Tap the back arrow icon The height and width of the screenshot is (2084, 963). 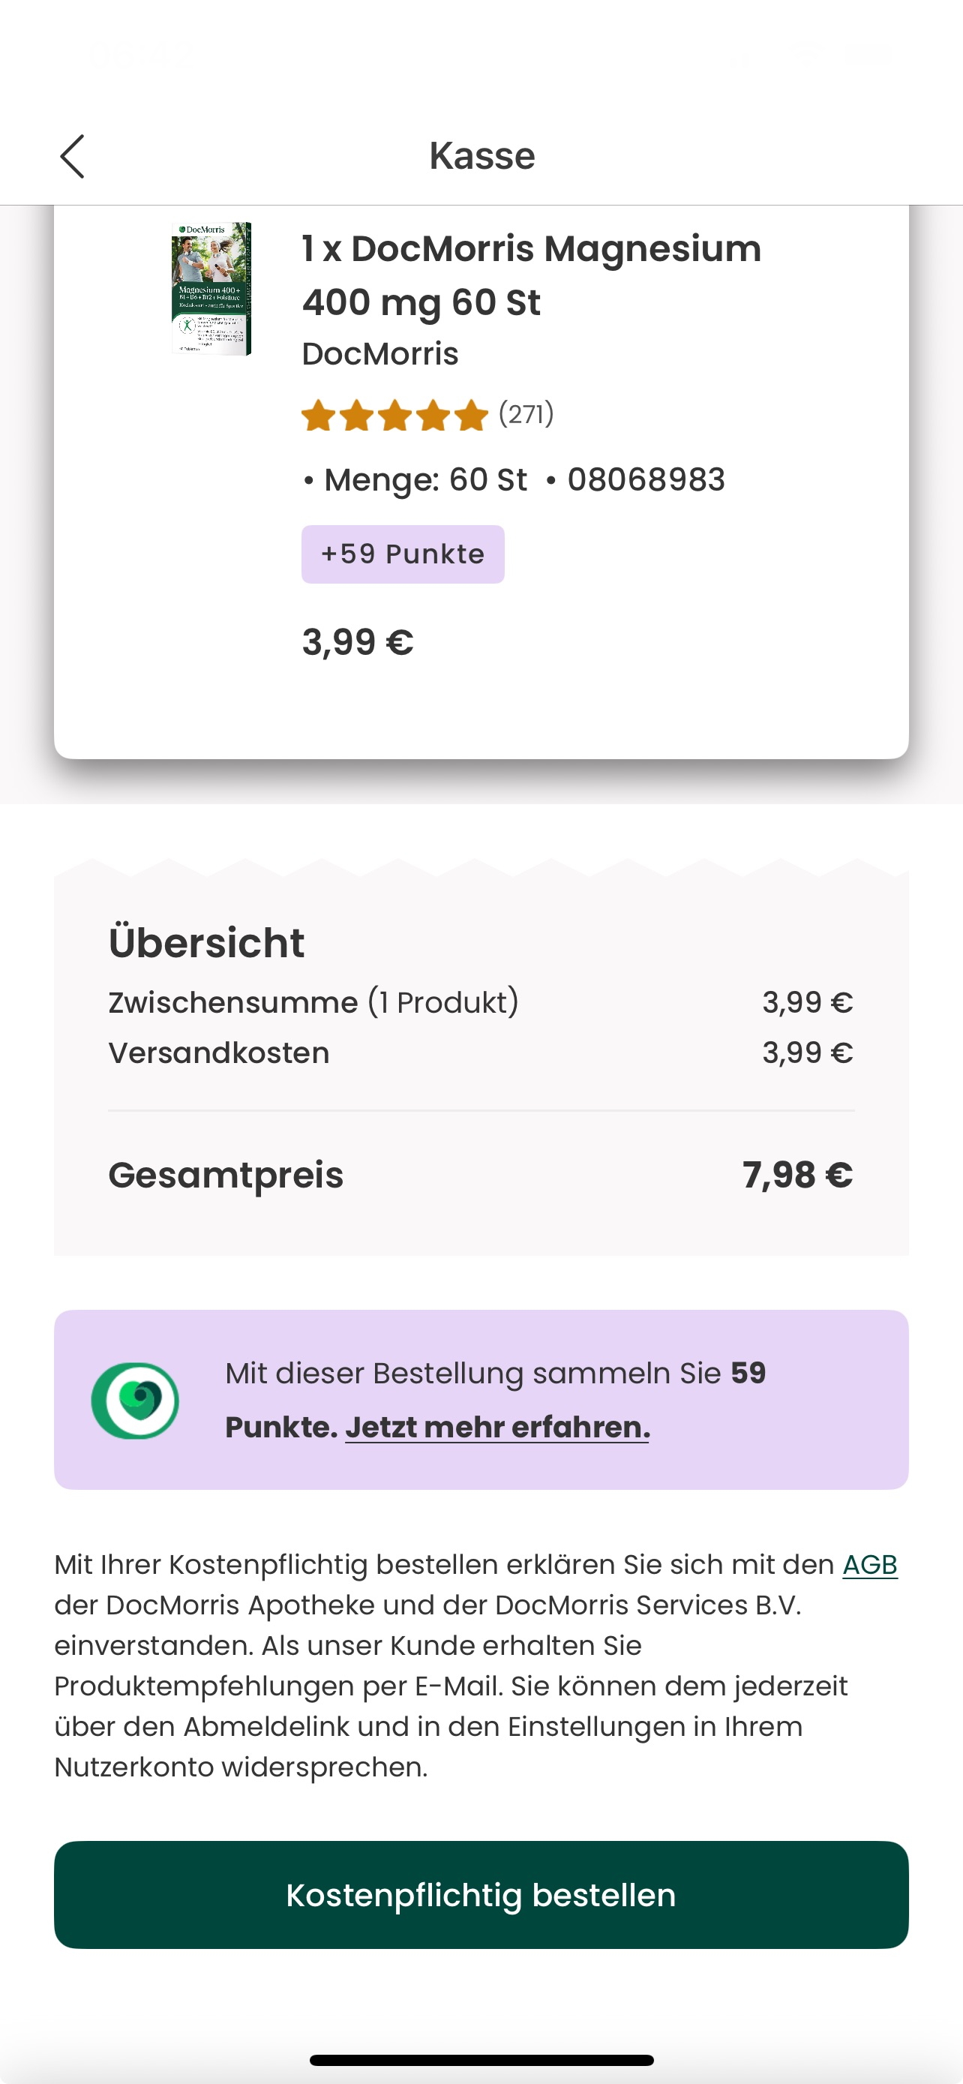click(72, 156)
